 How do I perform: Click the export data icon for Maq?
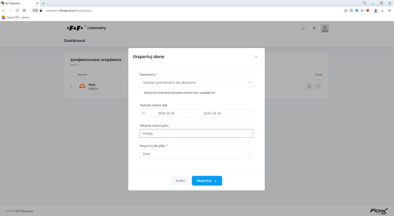309,86
